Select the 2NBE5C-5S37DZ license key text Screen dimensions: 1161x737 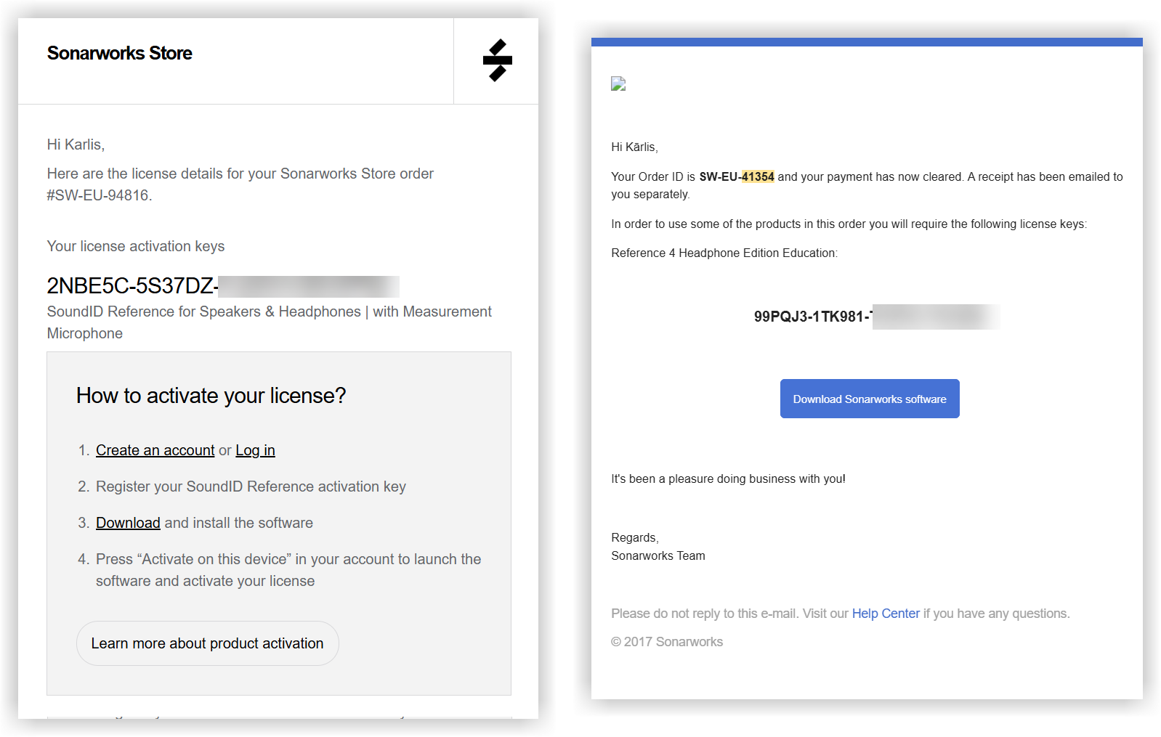tap(132, 286)
